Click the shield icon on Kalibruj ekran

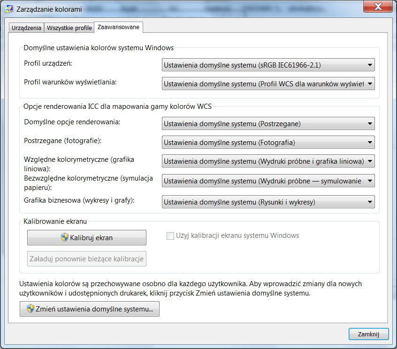click(x=65, y=237)
